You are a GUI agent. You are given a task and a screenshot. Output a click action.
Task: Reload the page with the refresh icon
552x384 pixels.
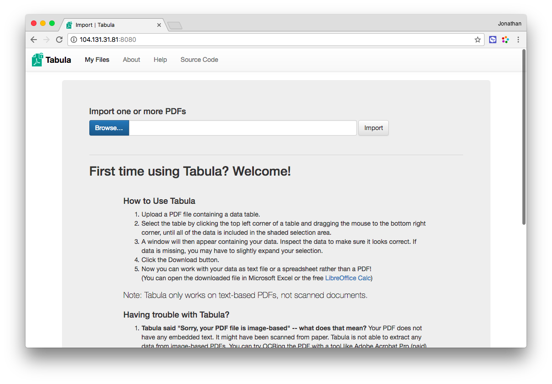coord(59,40)
